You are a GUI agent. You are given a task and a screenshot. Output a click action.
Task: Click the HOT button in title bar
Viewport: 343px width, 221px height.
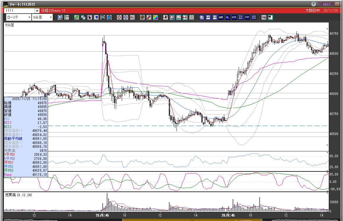tap(326, 4)
